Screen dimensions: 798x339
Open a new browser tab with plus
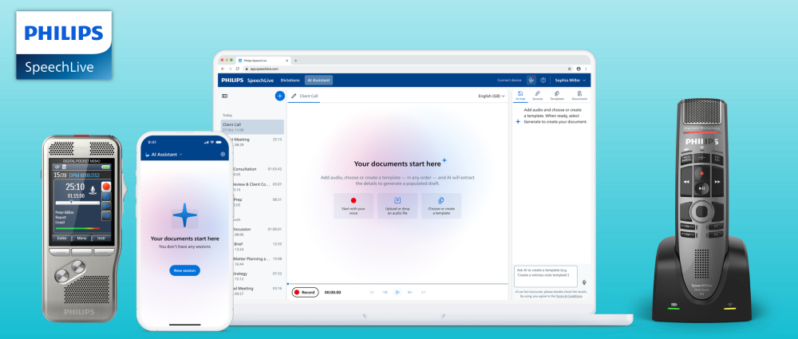(x=296, y=61)
